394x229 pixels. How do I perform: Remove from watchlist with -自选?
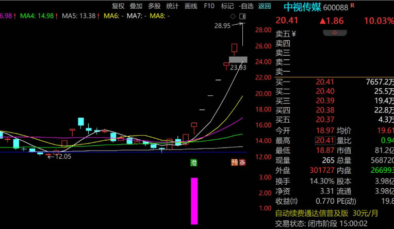coord(246,6)
